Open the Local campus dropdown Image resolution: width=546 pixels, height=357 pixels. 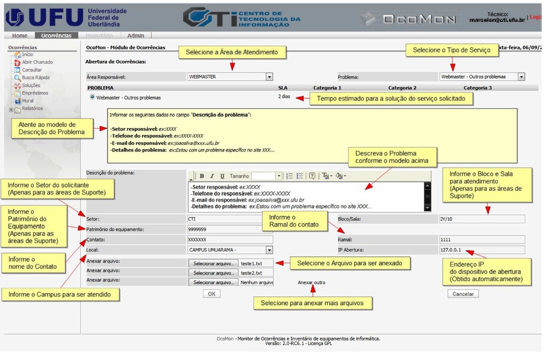[x=269, y=250]
